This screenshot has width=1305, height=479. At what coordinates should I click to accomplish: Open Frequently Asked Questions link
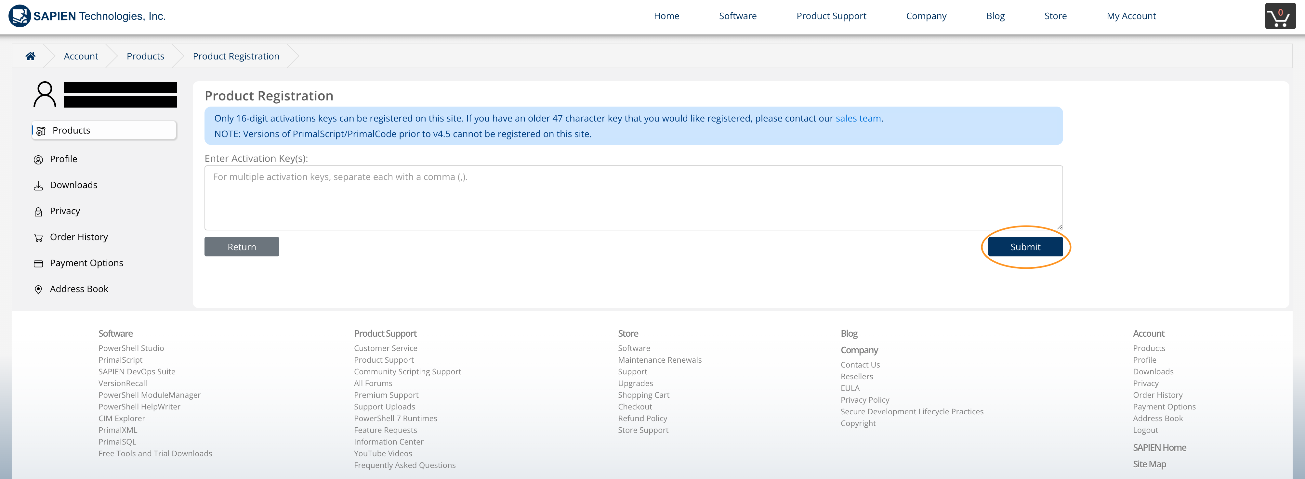tap(405, 465)
